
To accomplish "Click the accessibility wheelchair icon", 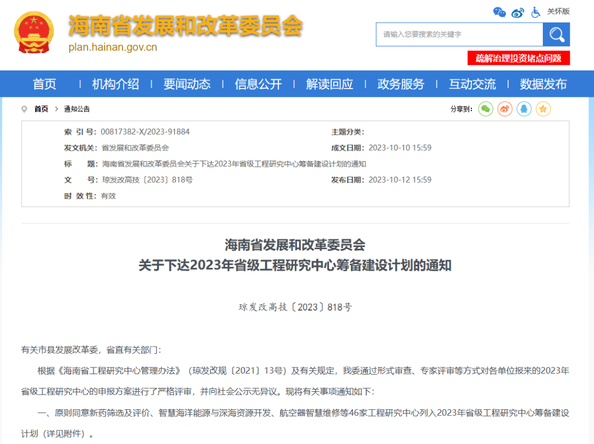I will tap(535, 12).
